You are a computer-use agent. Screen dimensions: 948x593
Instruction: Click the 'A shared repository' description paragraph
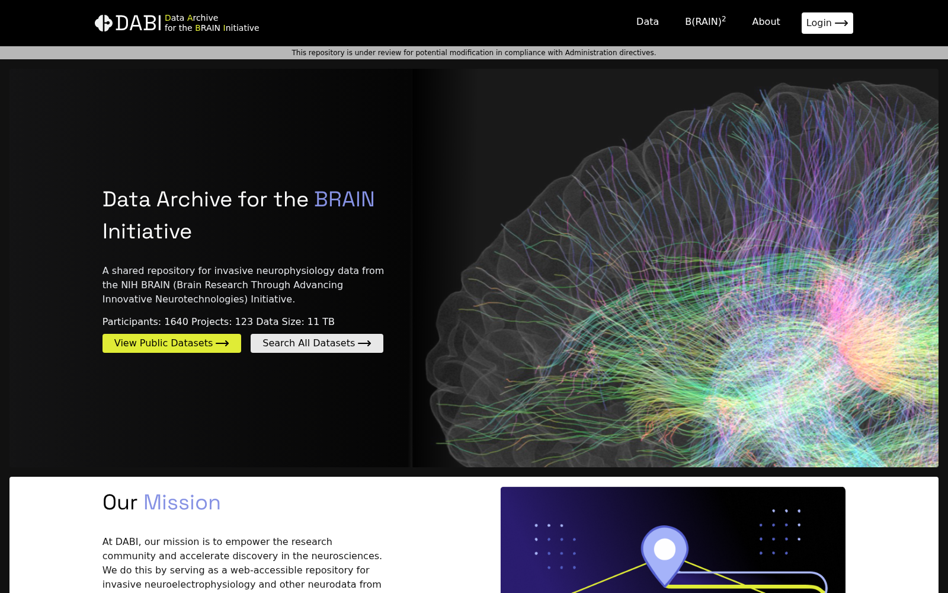point(244,285)
